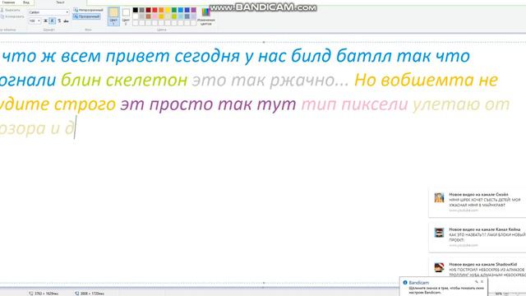Pick the black palette color
The height and width of the screenshot is (296, 526).
(x=135, y=10)
